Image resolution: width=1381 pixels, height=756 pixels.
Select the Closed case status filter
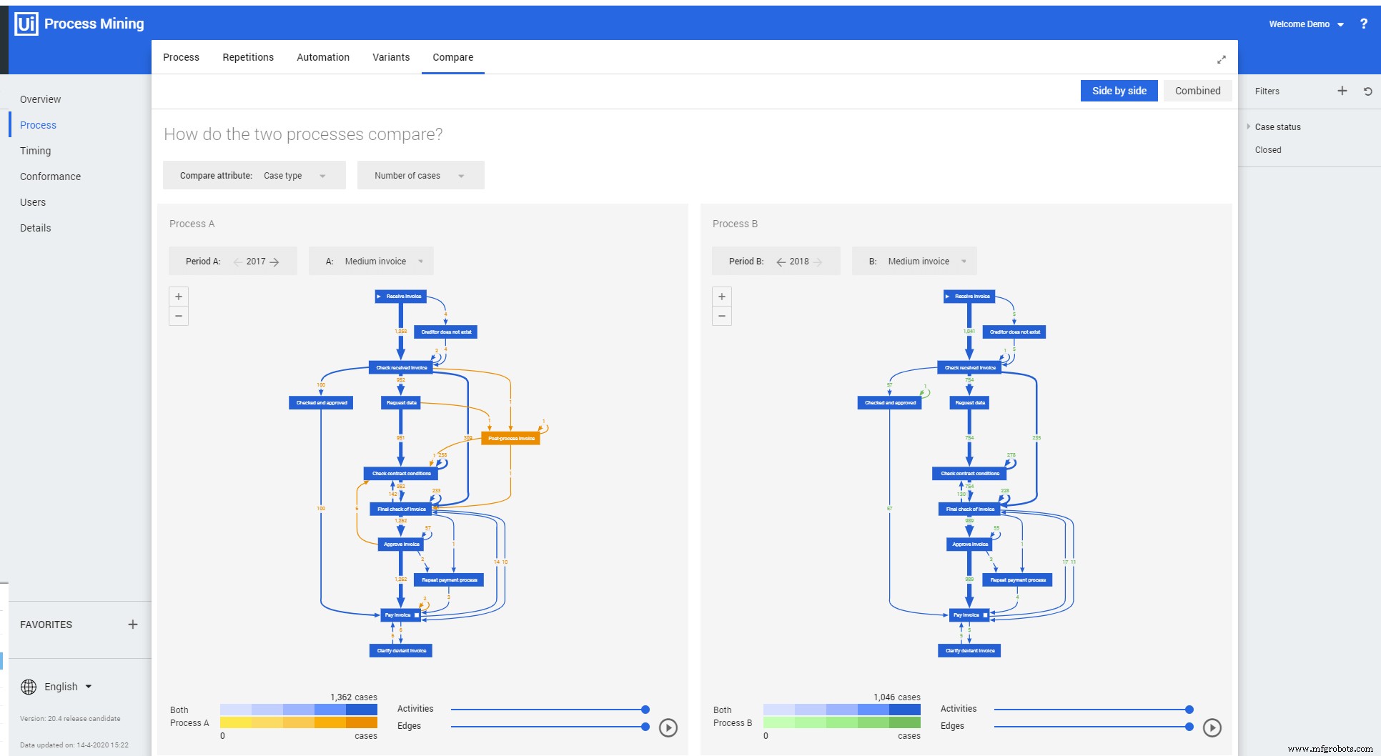[x=1269, y=150]
